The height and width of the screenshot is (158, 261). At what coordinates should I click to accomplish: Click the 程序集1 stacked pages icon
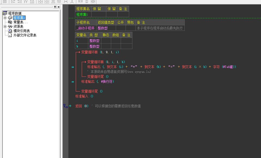[x=10, y=18]
